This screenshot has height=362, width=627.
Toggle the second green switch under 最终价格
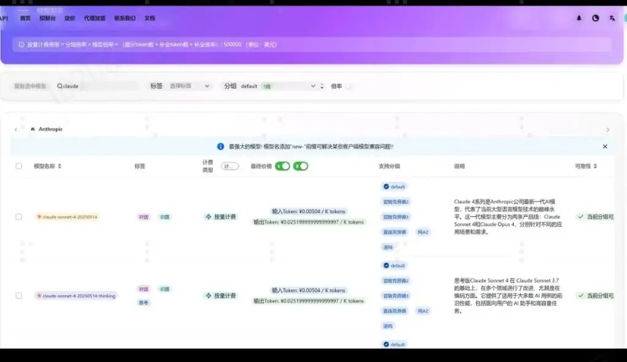(x=300, y=165)
